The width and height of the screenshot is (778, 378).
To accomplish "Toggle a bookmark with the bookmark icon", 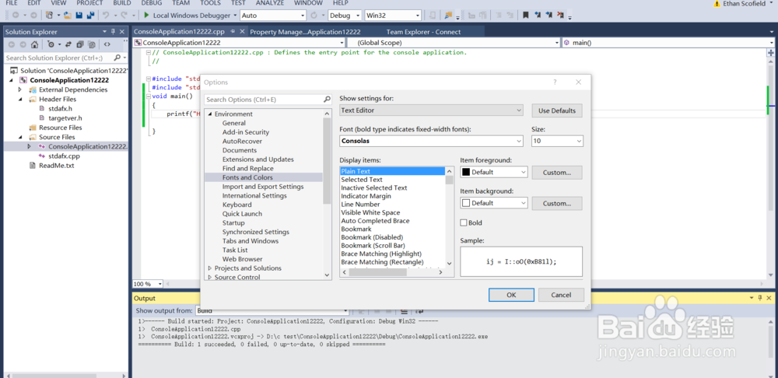I will pyautogui.click(x=525, y=16).
